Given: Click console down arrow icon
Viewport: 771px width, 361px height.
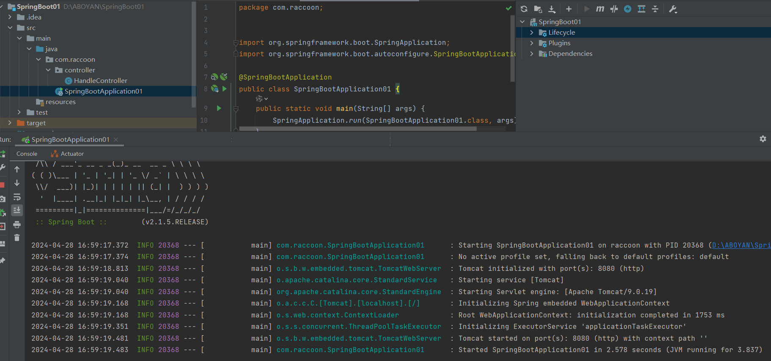Looking at the screenshot, I should [x=17, y=183].
